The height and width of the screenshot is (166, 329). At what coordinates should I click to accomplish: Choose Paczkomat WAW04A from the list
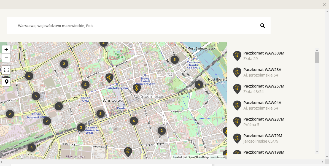click(262, 103)
